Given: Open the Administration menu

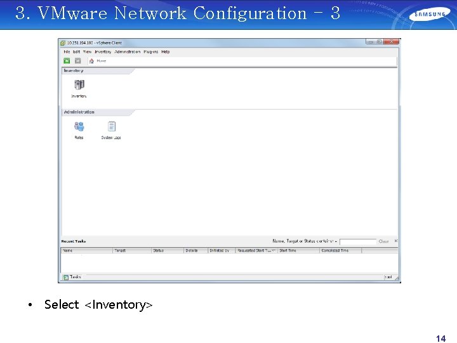Looking at the screenshot, I should coord(128,51).
